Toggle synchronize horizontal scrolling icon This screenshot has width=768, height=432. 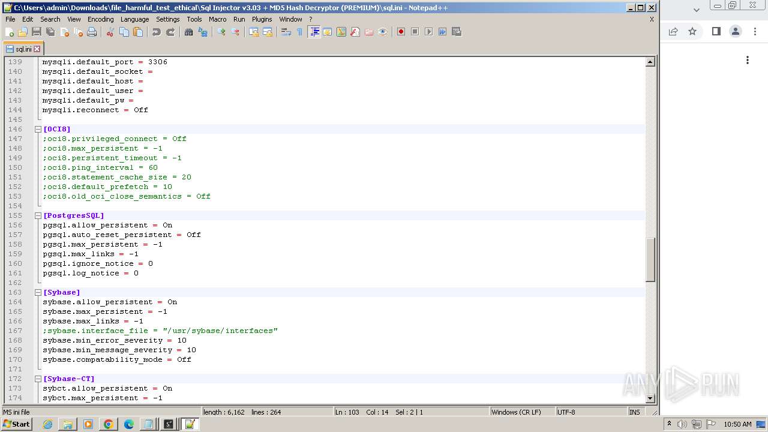pyautogui.click(x=268, y=32)
